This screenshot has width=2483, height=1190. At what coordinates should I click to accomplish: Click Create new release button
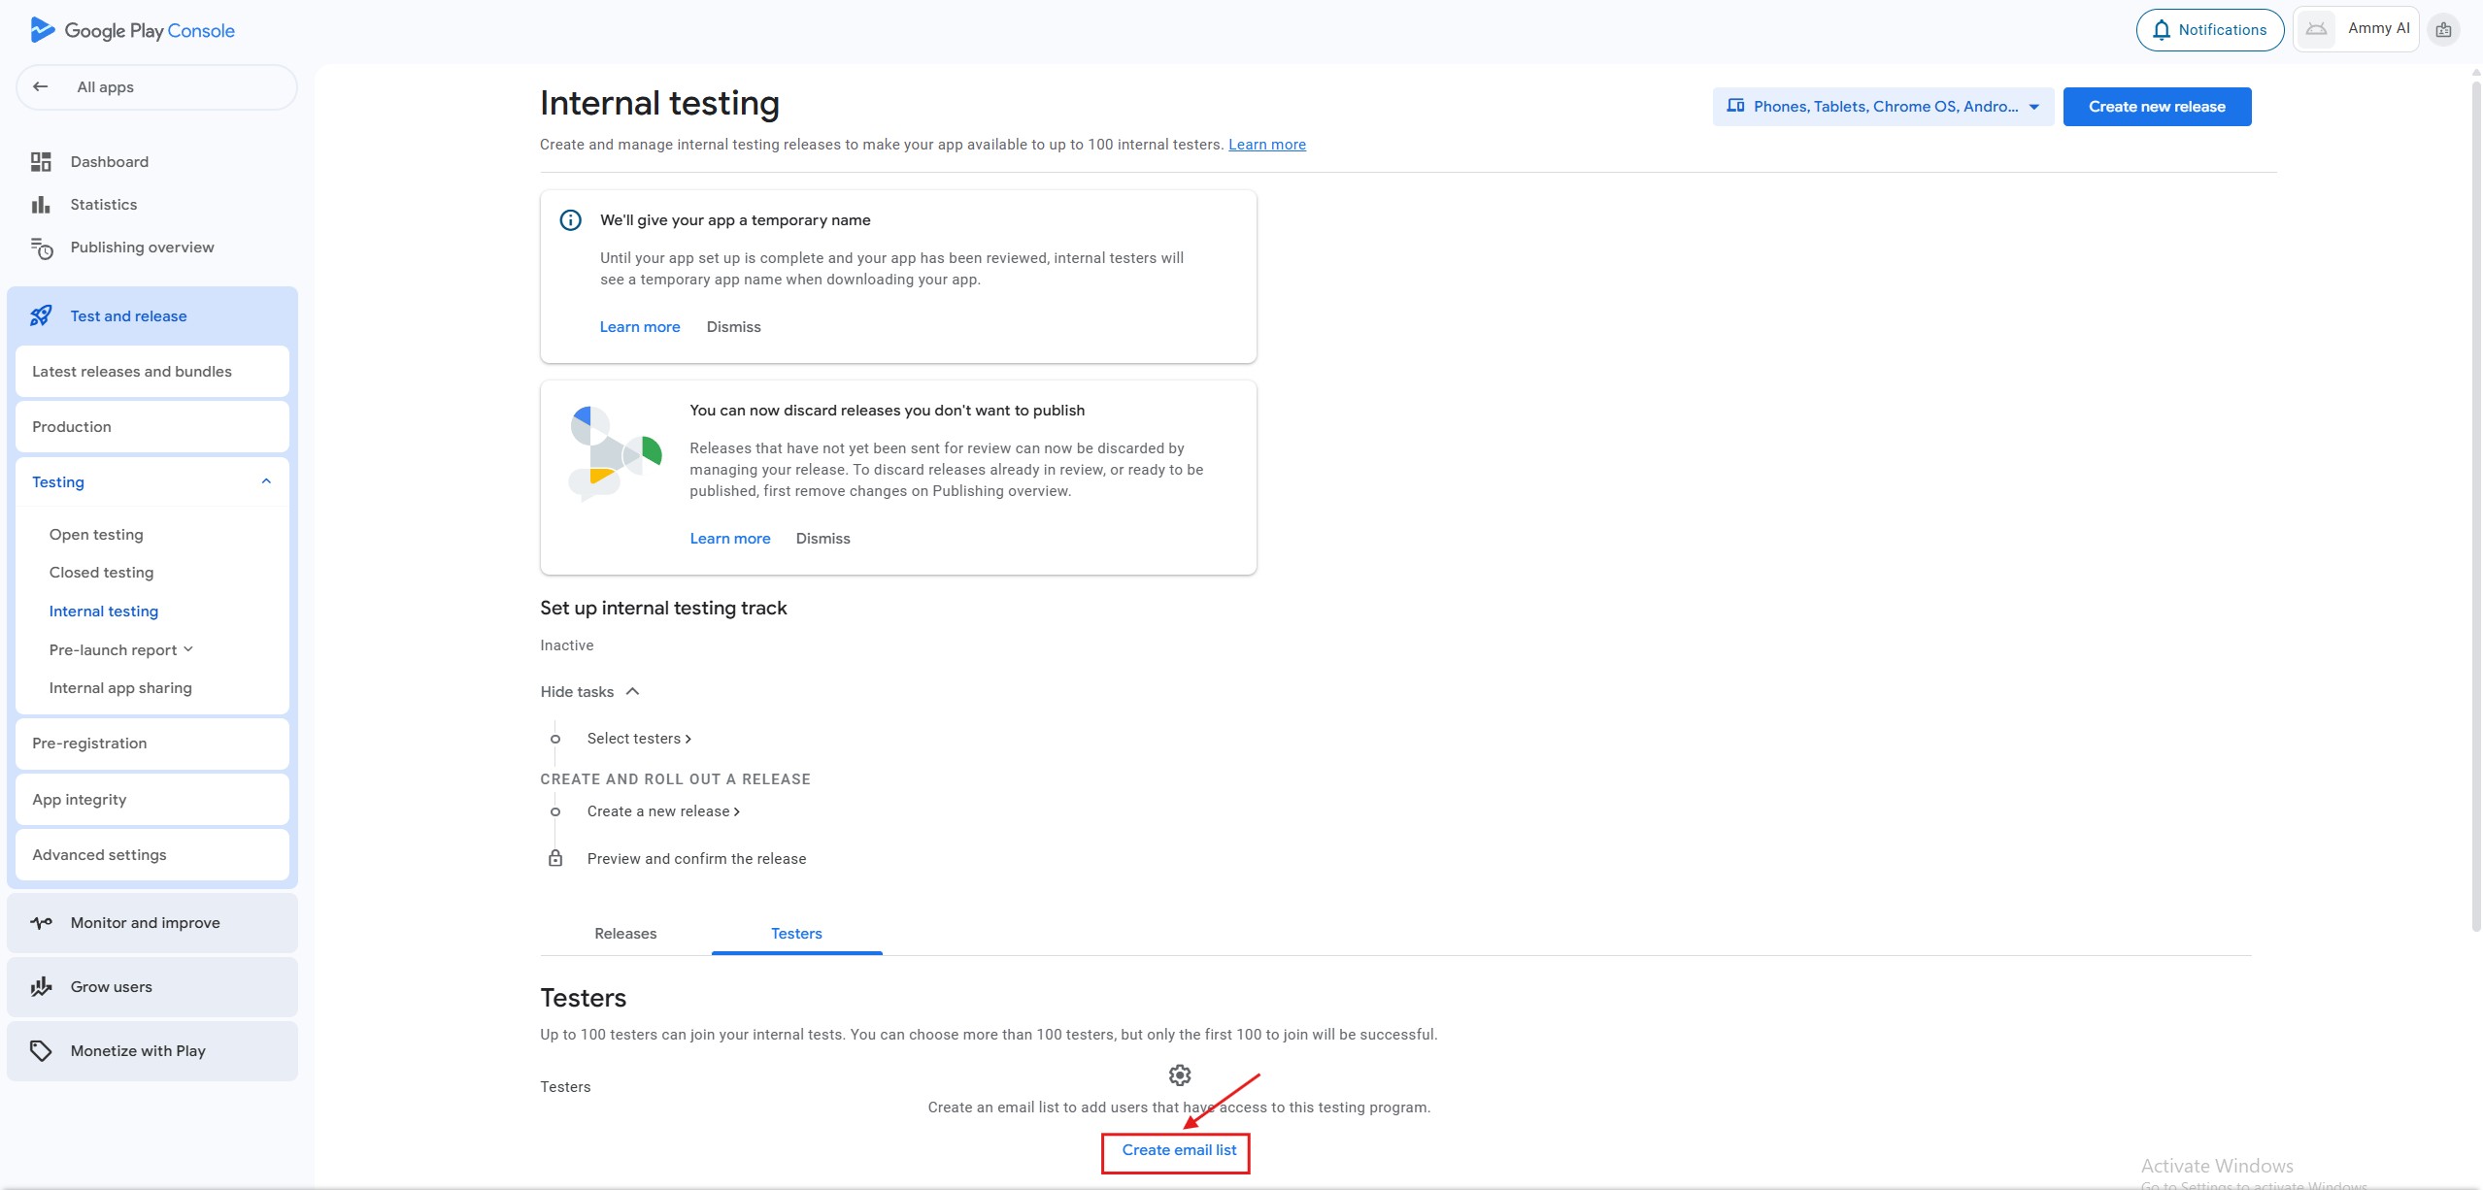(x=2156, y=107)
